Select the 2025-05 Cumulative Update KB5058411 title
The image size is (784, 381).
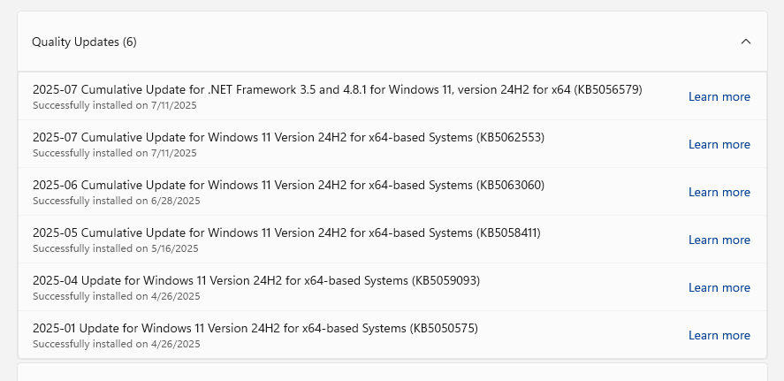[286, 232]
